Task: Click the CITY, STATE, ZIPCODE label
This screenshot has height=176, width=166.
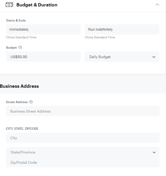Action: tap(22, 129)
